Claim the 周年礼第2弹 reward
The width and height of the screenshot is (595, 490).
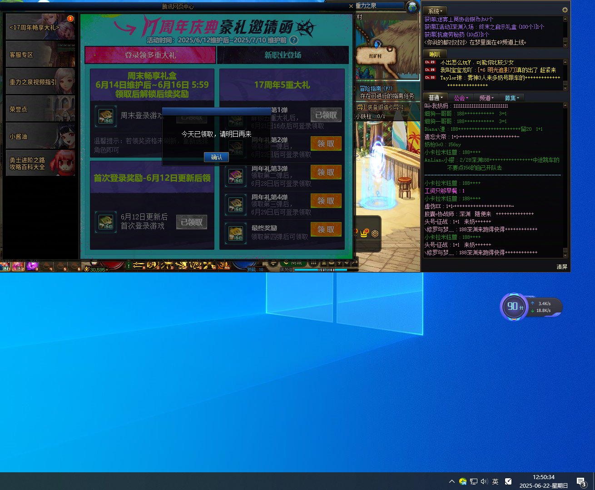pyautogui.click(x=326, y=144)
